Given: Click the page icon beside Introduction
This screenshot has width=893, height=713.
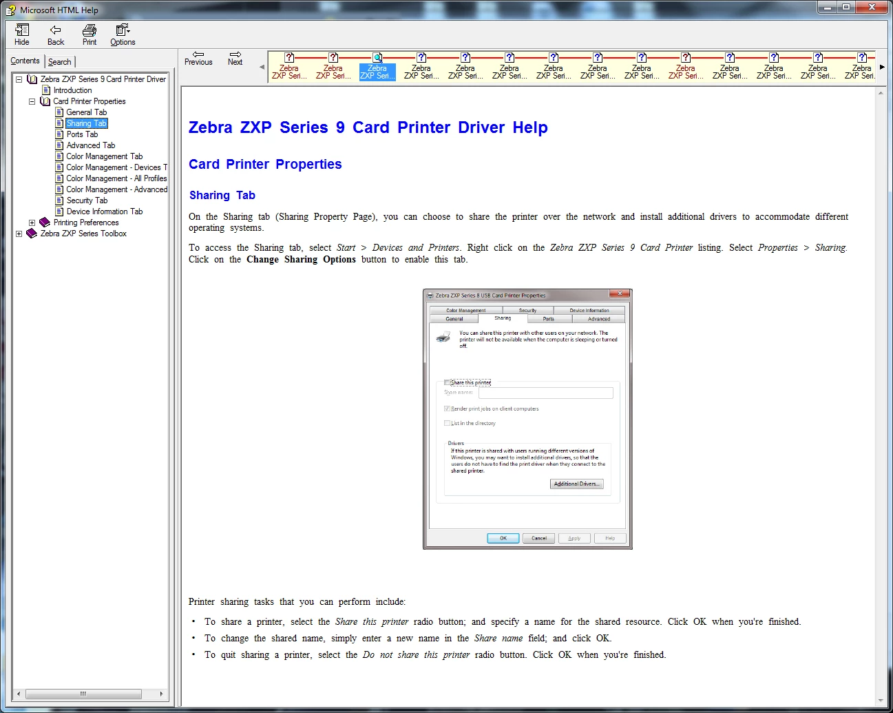Looking at the screenshot, I should [46, 90].
